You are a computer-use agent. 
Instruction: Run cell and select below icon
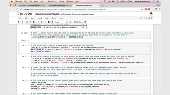point(45,22)
